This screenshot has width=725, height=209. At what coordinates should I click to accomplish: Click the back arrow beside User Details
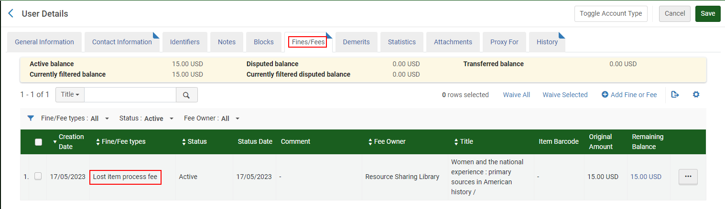11,13
